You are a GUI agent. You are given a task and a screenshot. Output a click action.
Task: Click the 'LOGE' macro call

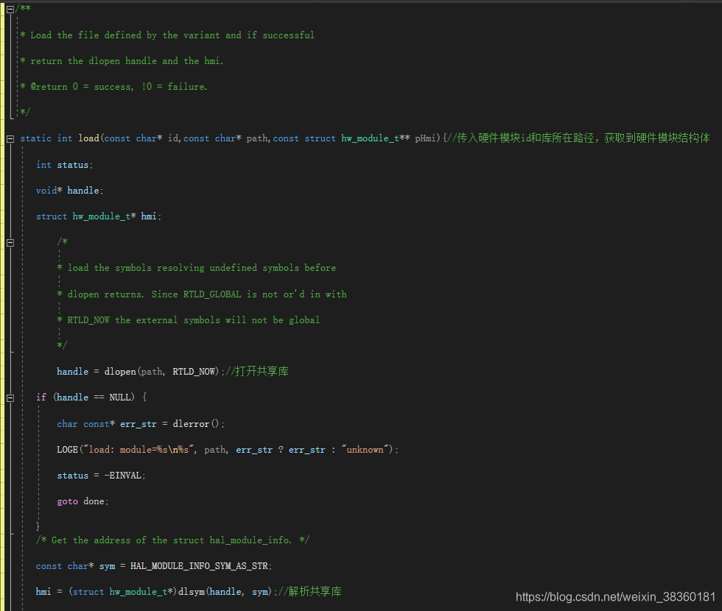(x=67, y=450)
